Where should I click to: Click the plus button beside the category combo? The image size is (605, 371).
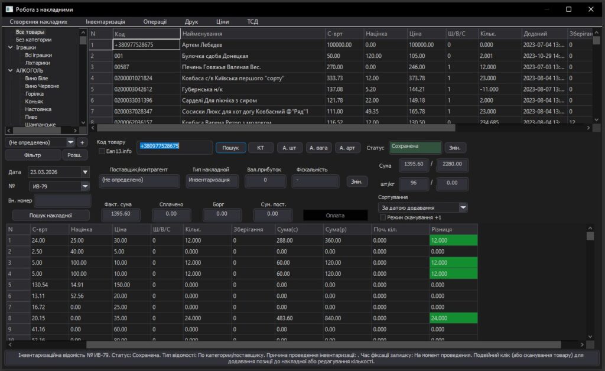click(x=82, y=142)
